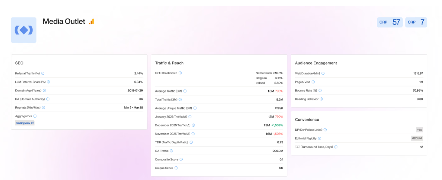Click info icon next to Composite Score
442x180 pixels.
tap(181, 159)
